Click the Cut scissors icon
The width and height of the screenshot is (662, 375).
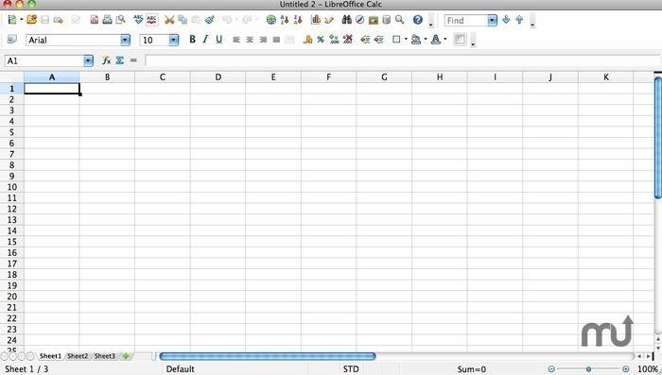click(169, 20)
